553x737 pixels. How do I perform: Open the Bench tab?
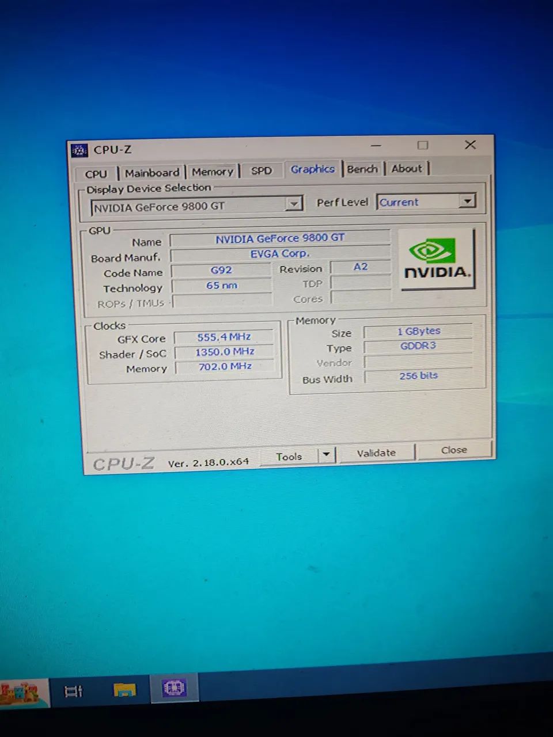[x=362, y=169]
